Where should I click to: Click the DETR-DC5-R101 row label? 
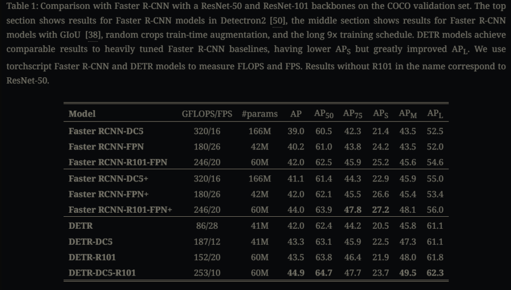click(x=102, y=273)
